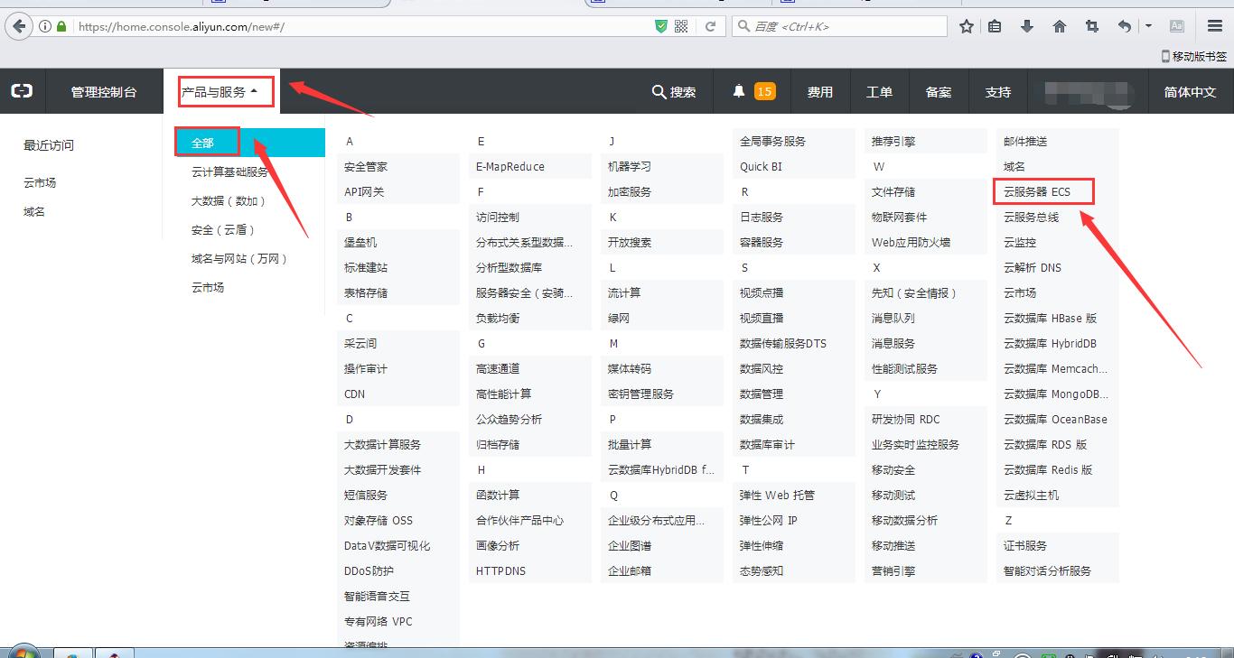
Task: Click the Alibaba Cloud logo icon
Action: [22, 90]
